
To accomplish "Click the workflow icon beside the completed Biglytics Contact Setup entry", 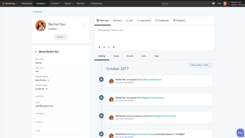I will (x=101, y=98).
